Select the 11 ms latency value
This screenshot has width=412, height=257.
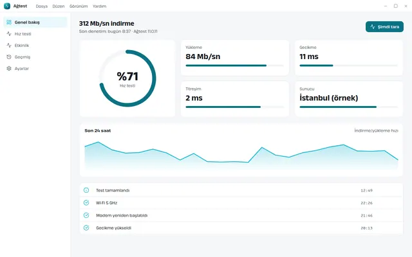pyautogui.click(x=309, y=57)
